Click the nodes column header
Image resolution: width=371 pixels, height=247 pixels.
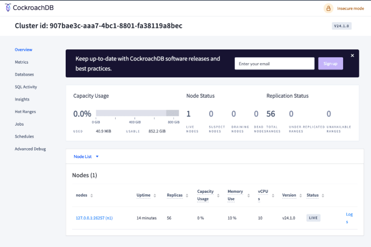(81, 195)
